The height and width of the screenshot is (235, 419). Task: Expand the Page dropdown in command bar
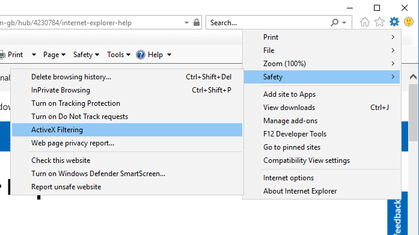coord(54,55)
